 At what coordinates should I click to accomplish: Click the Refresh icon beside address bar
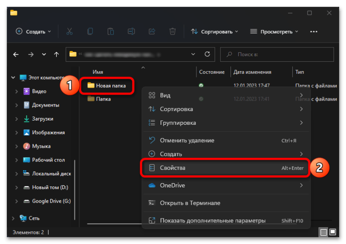(x=207, y=54)
